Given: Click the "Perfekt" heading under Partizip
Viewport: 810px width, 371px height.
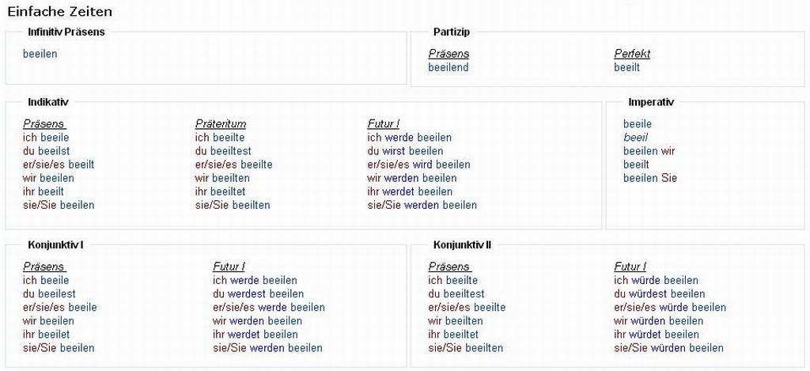Looking at the screenshot, I should [632, 54].
